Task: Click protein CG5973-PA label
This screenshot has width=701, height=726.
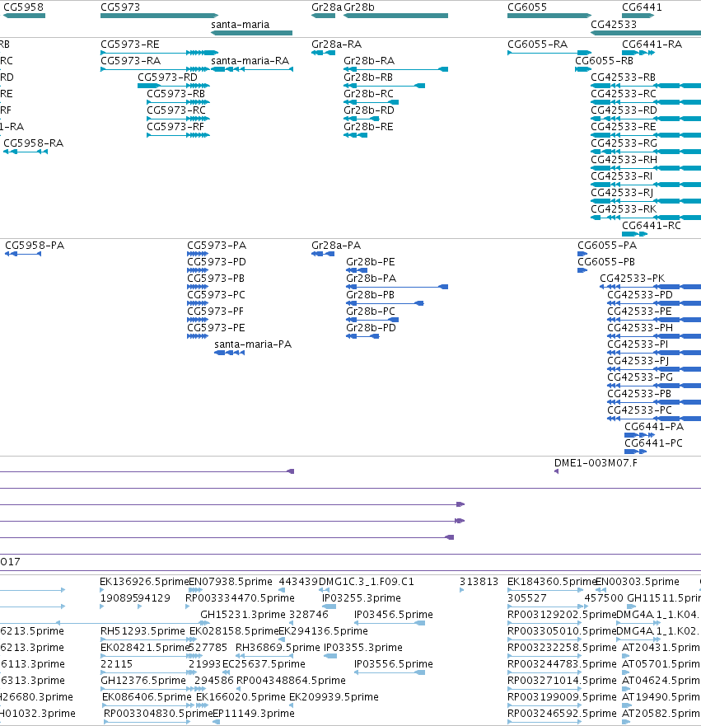Action: coord(217,246)
